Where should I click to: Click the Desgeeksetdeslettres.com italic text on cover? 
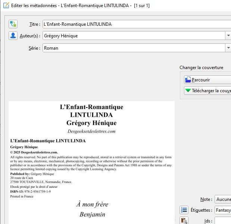click(91, 131)
